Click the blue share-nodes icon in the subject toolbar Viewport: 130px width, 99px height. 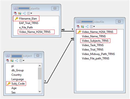click(16, 60)
